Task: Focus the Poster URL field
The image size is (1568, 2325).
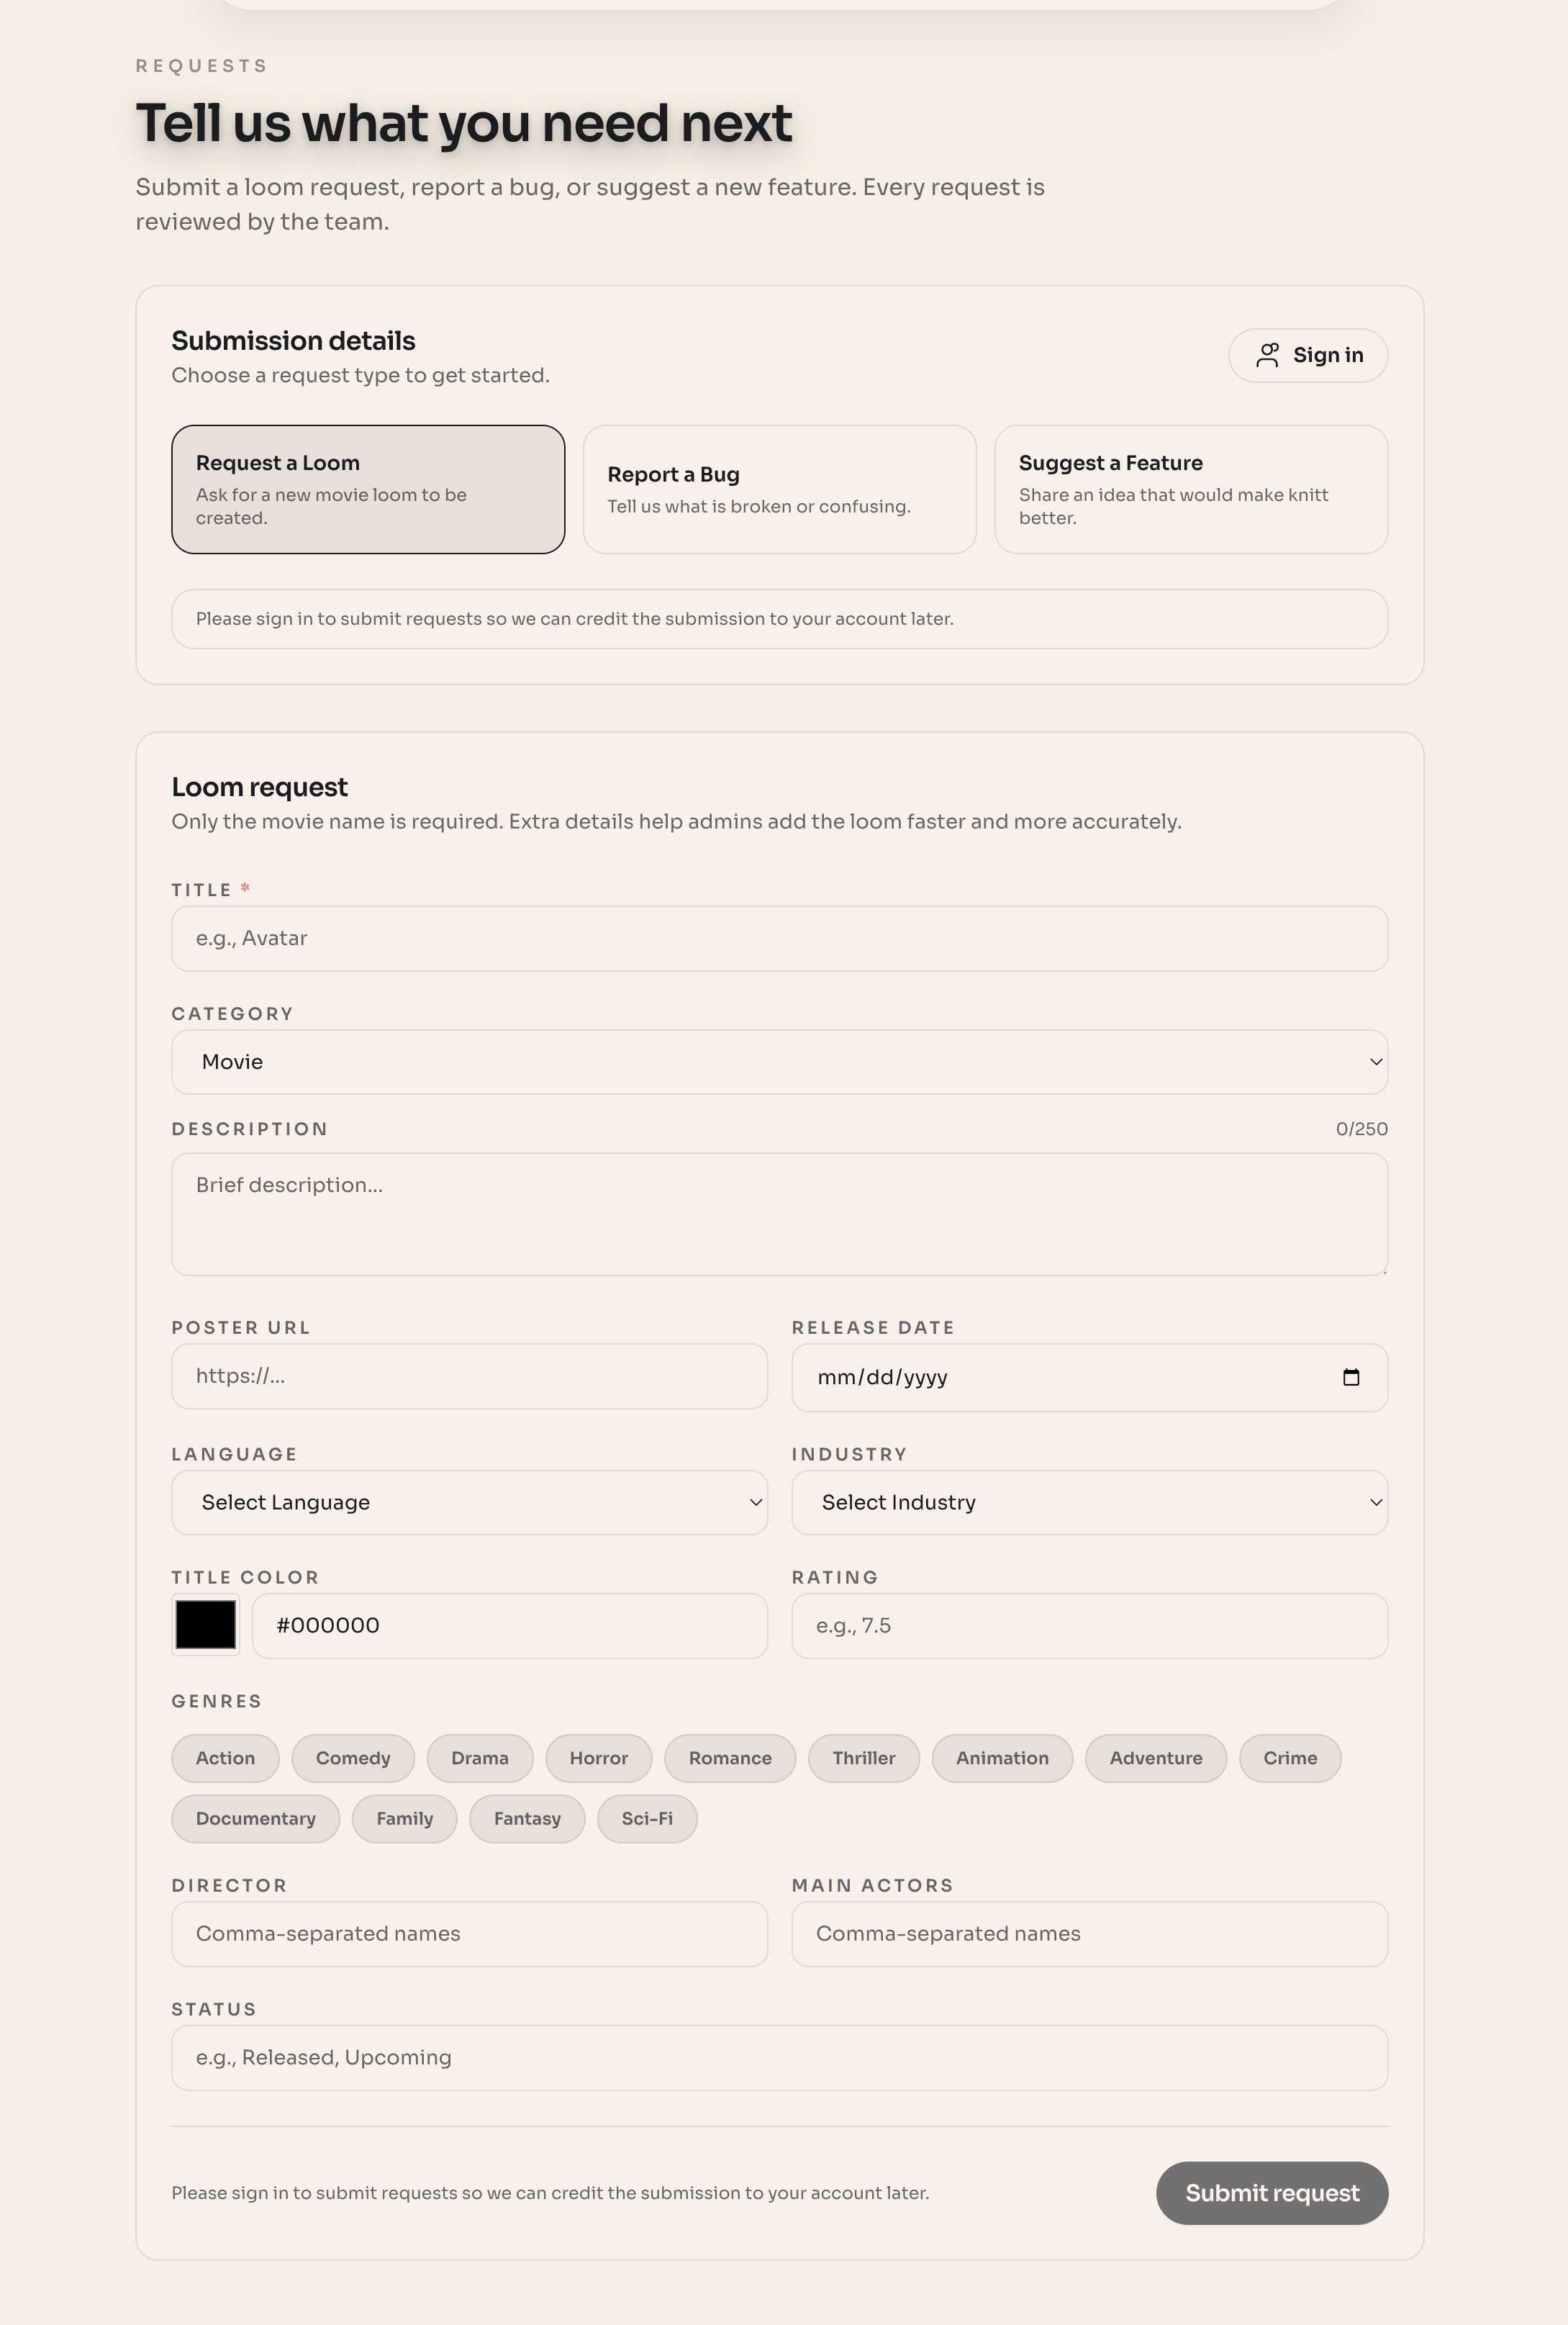Action: [469, 1376]
